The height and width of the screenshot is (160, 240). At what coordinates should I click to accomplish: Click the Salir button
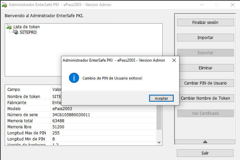click(205, 153)
